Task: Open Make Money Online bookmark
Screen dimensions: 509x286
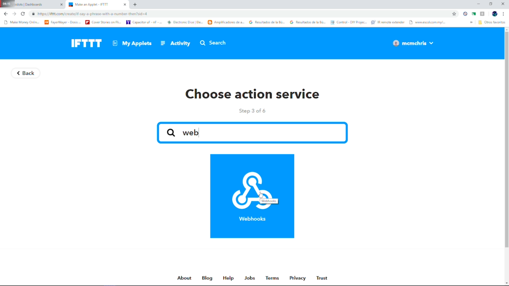Action: pos(22,22)
